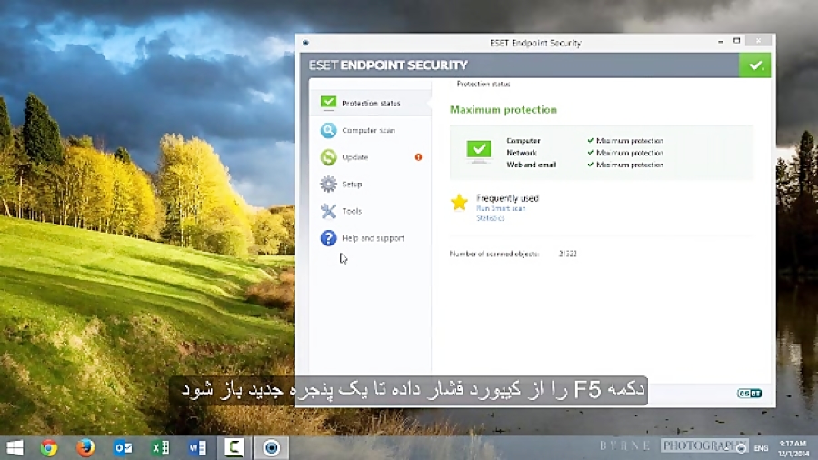Viewport: 818px width, 460px height.
Task: Switch to Camtasia taskbar app
Action: 234,448
